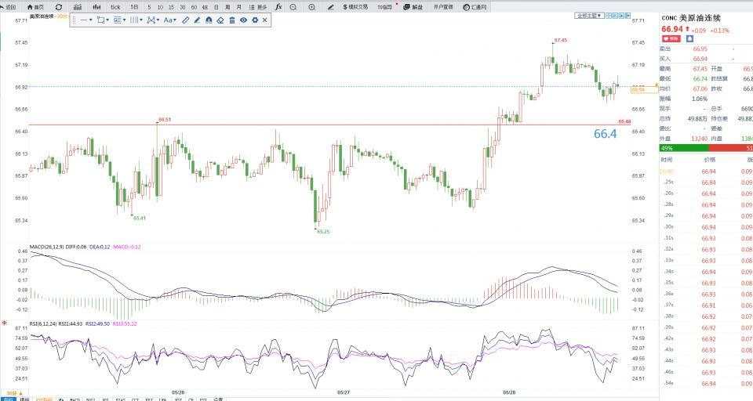Screen dimensions: 753x401
Task: Open the fx indicator formula icon
Action: pos(278,7)
